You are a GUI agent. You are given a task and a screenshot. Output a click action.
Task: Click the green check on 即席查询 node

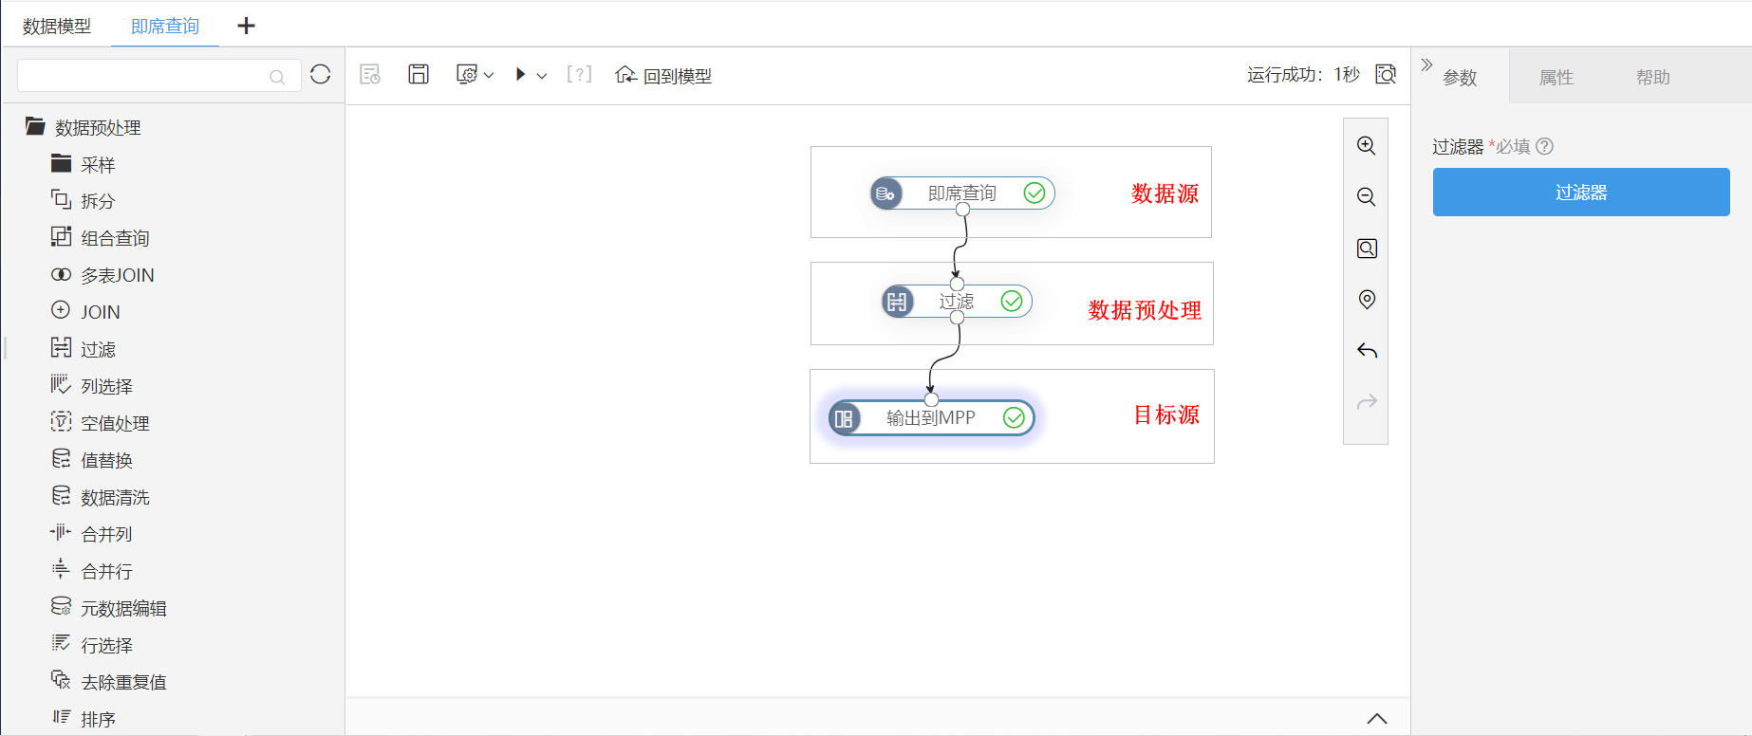coord(1034,193)
